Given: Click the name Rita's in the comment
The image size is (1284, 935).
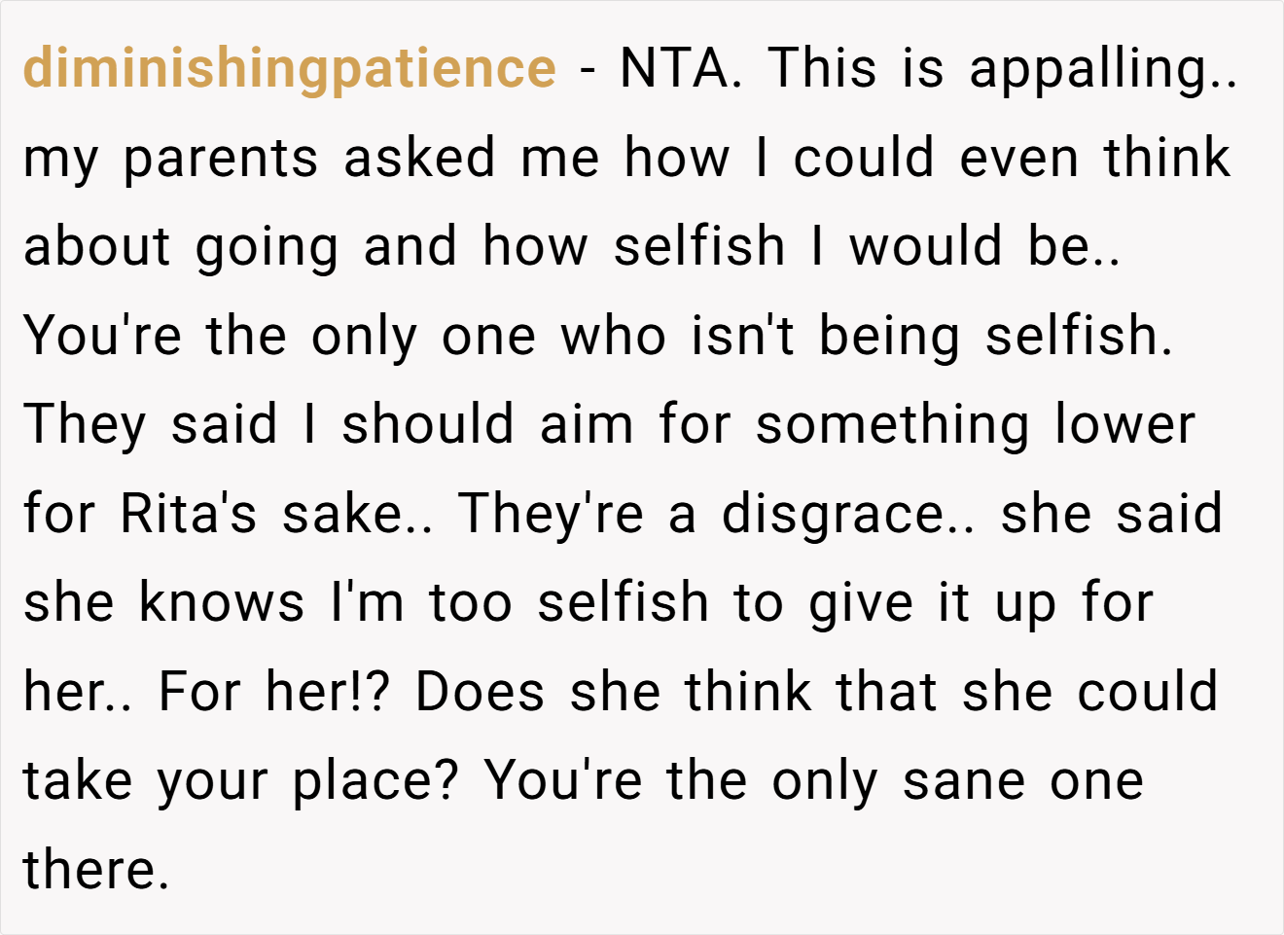Looking at the screenshot, I should click(x=189, y=514).
